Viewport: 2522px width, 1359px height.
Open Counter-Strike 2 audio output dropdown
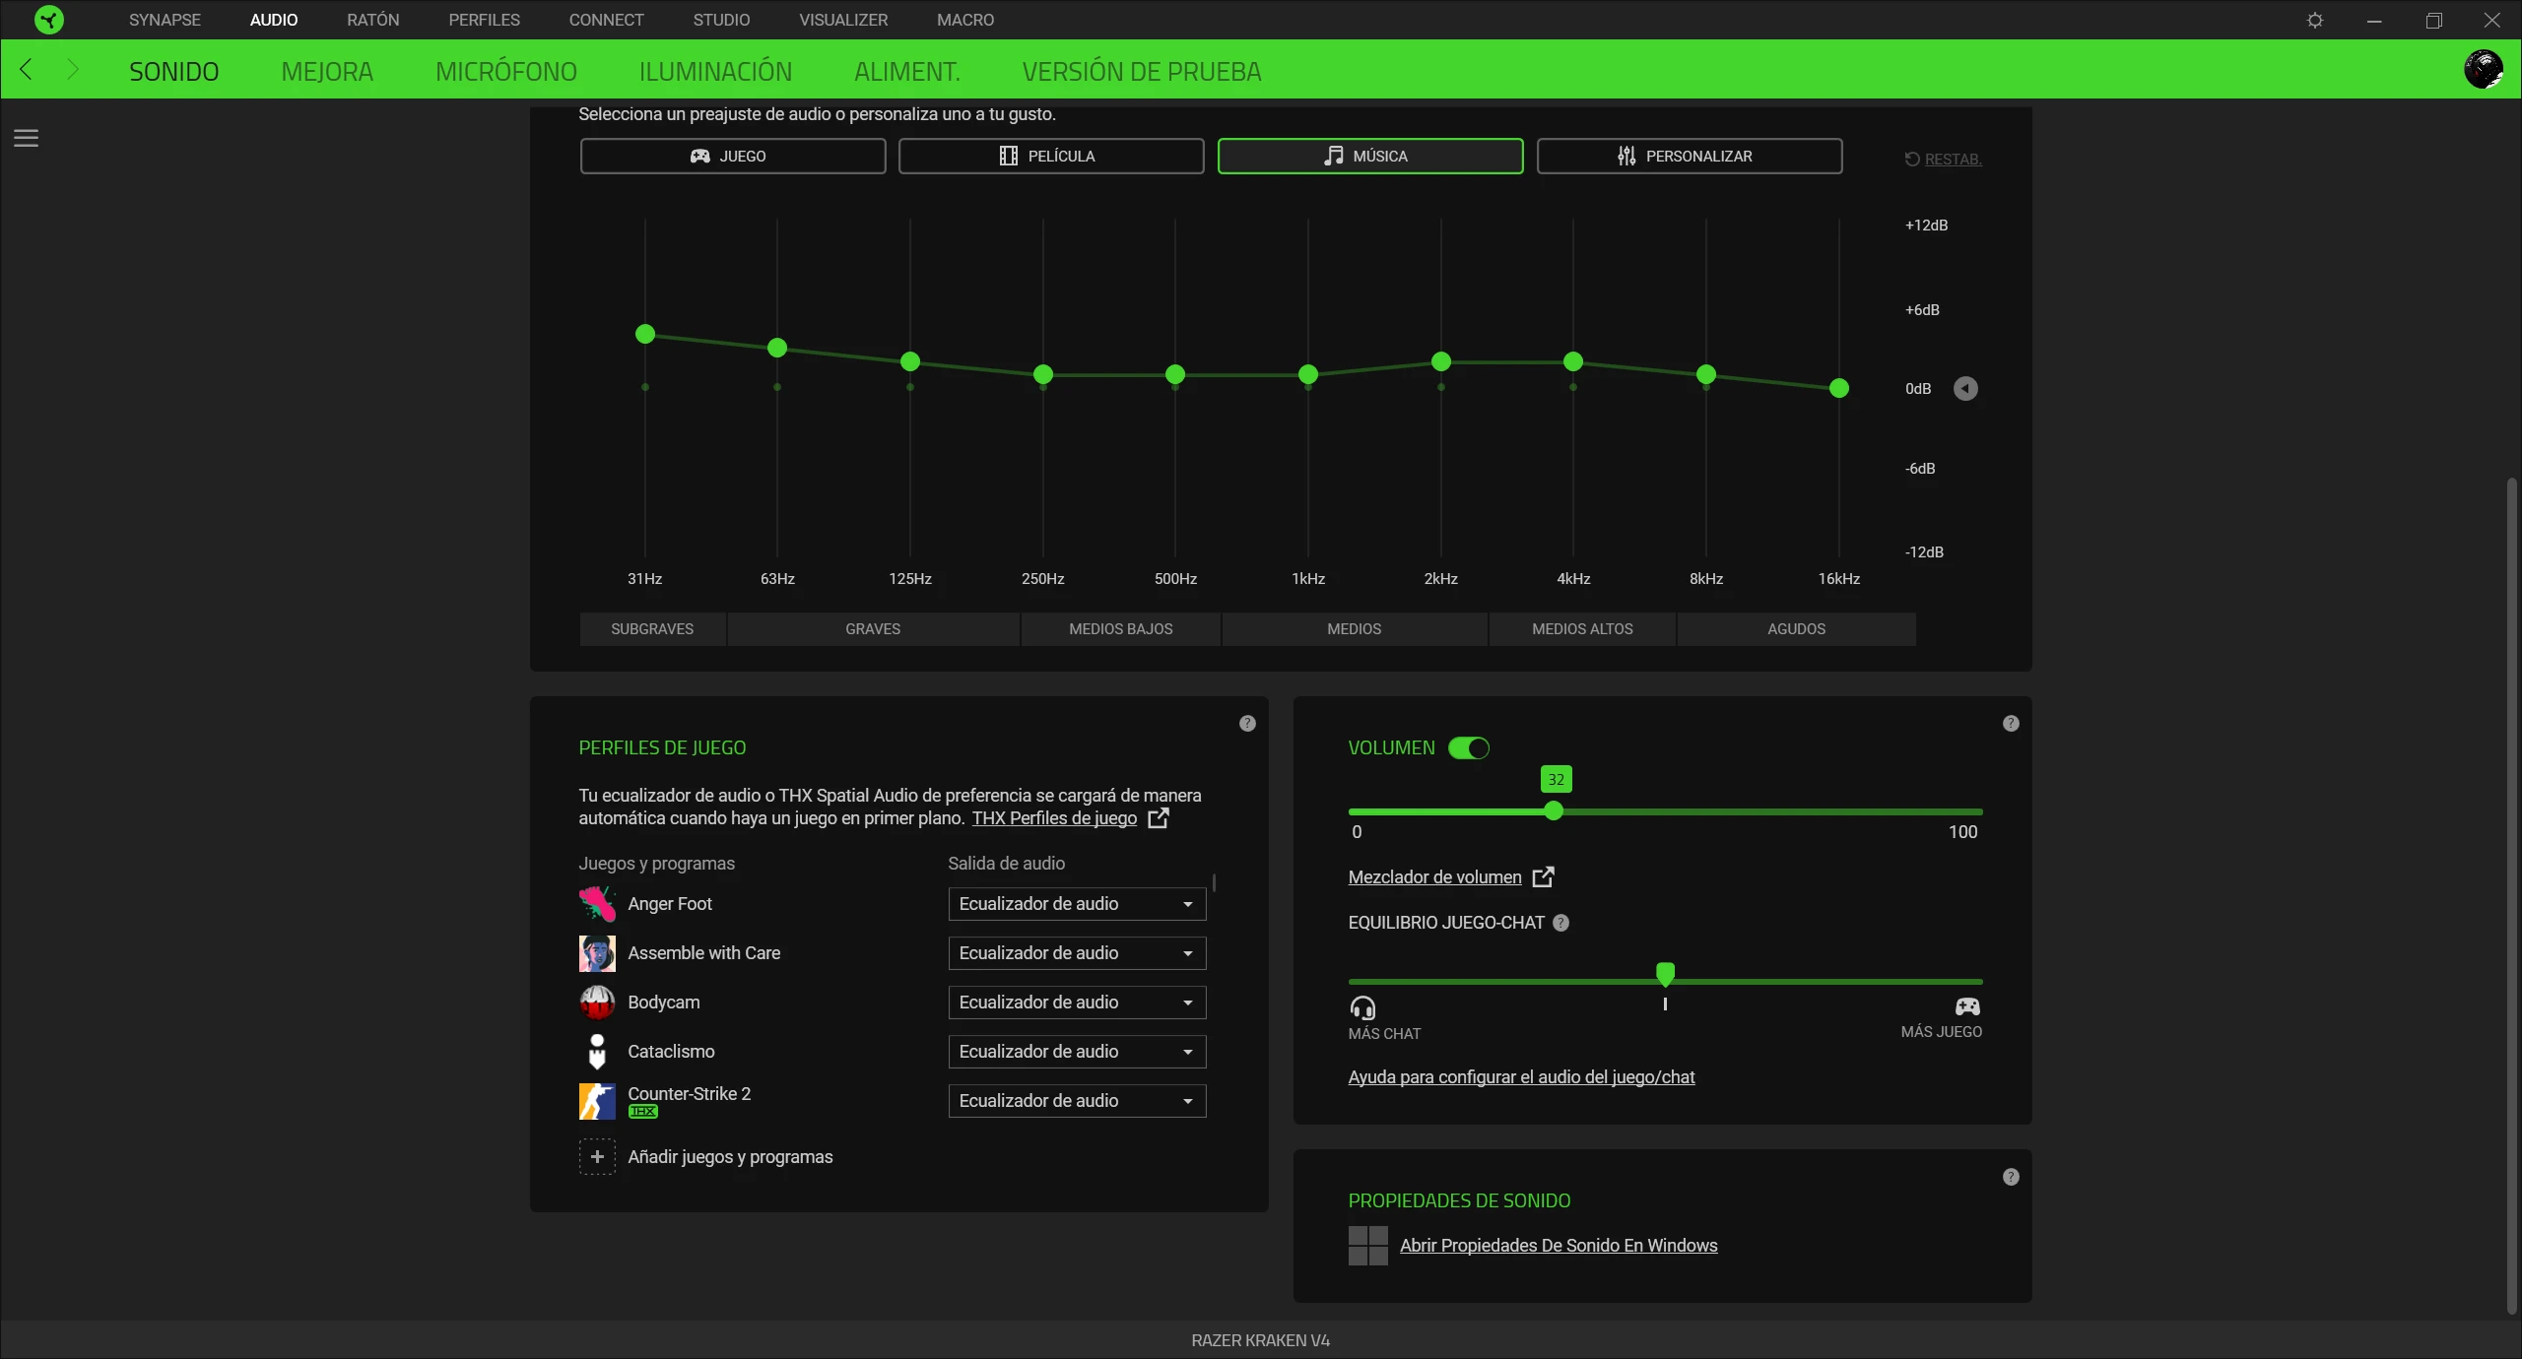pyautogui.click(x=1077, y=1100)
